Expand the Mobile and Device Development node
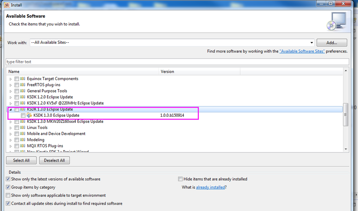 point(10,134)
